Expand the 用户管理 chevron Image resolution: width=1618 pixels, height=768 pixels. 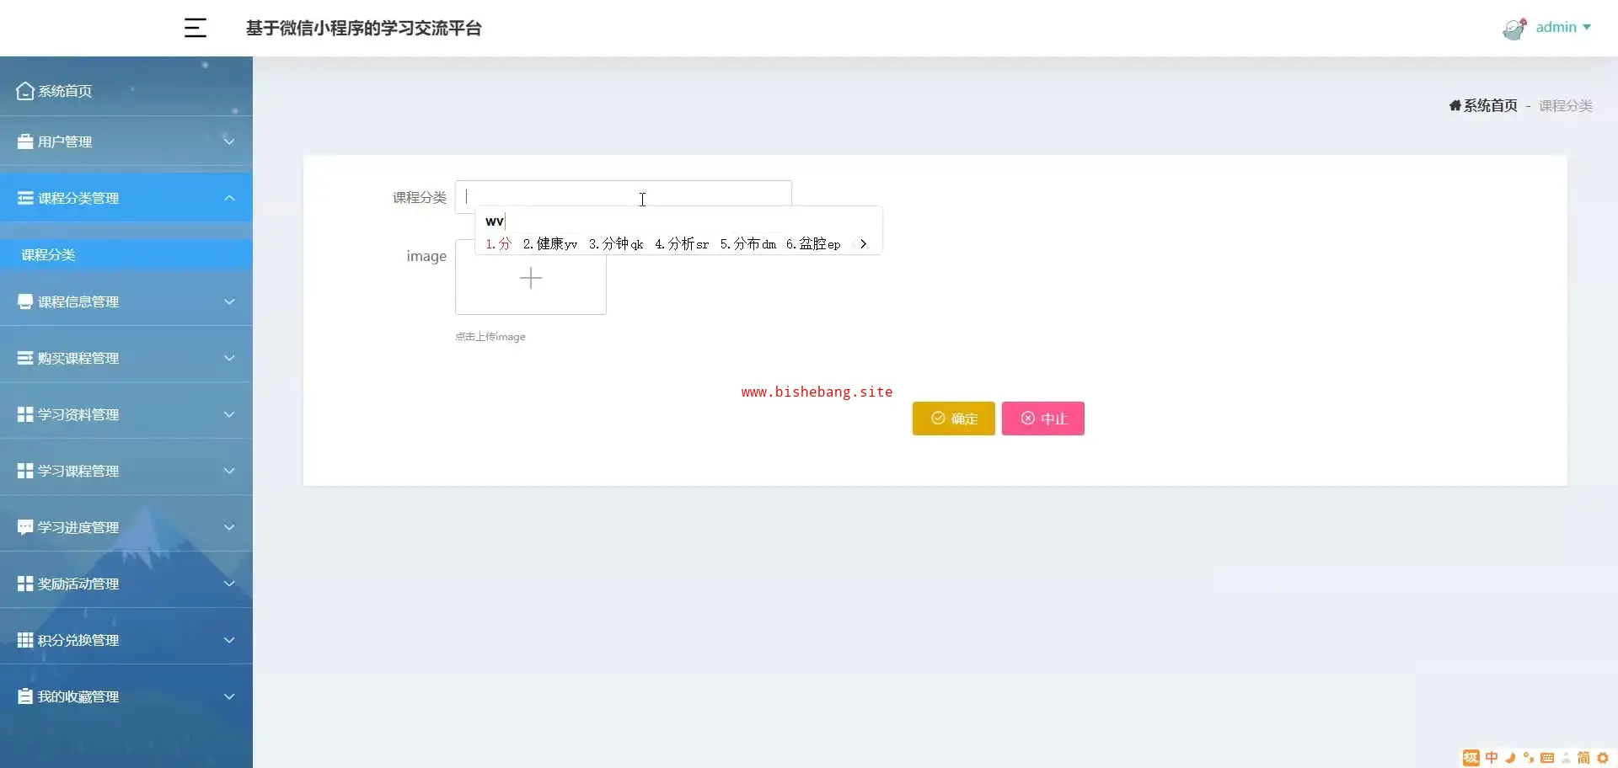pos(228,141)
